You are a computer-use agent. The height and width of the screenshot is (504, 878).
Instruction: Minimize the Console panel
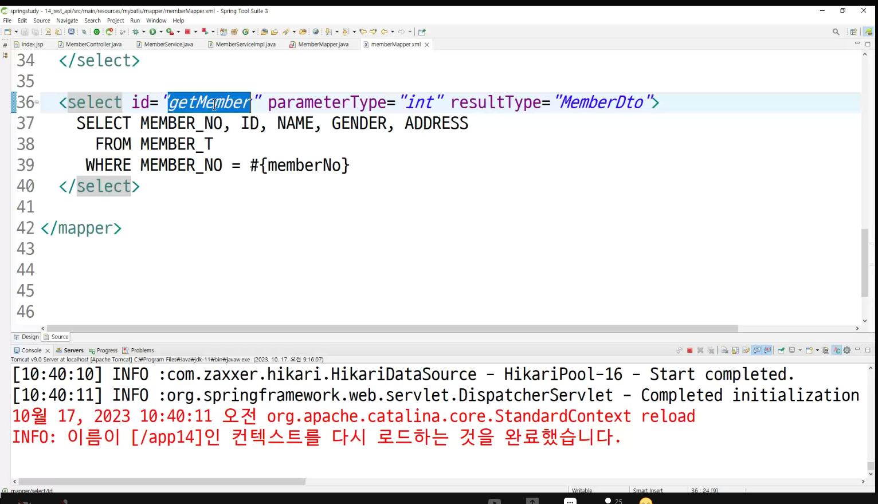(x=858, y=349)
